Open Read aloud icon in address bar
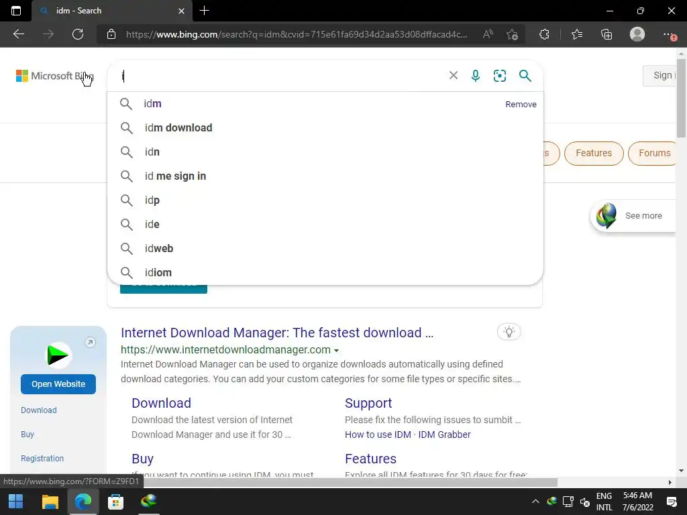 click(488, 34)
